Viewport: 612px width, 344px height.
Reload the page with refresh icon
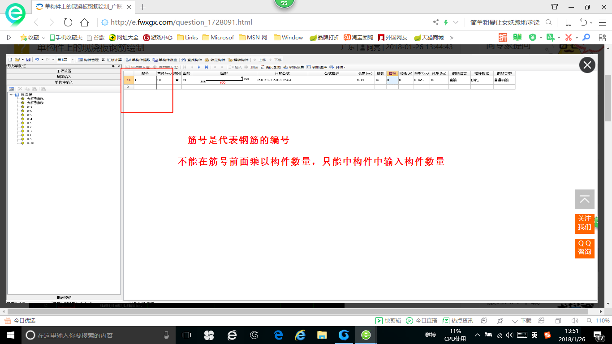tap(68, 22)
